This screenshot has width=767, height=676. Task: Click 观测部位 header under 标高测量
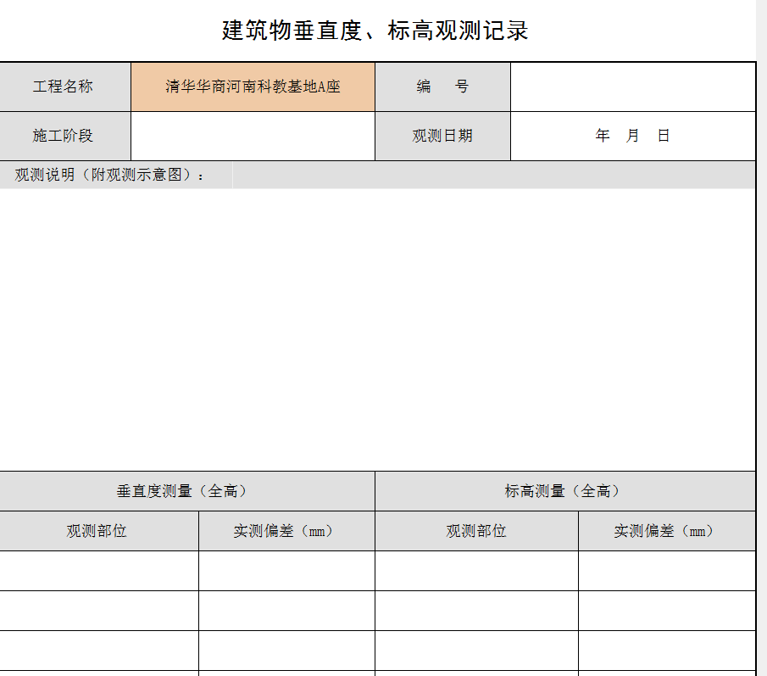476,531
